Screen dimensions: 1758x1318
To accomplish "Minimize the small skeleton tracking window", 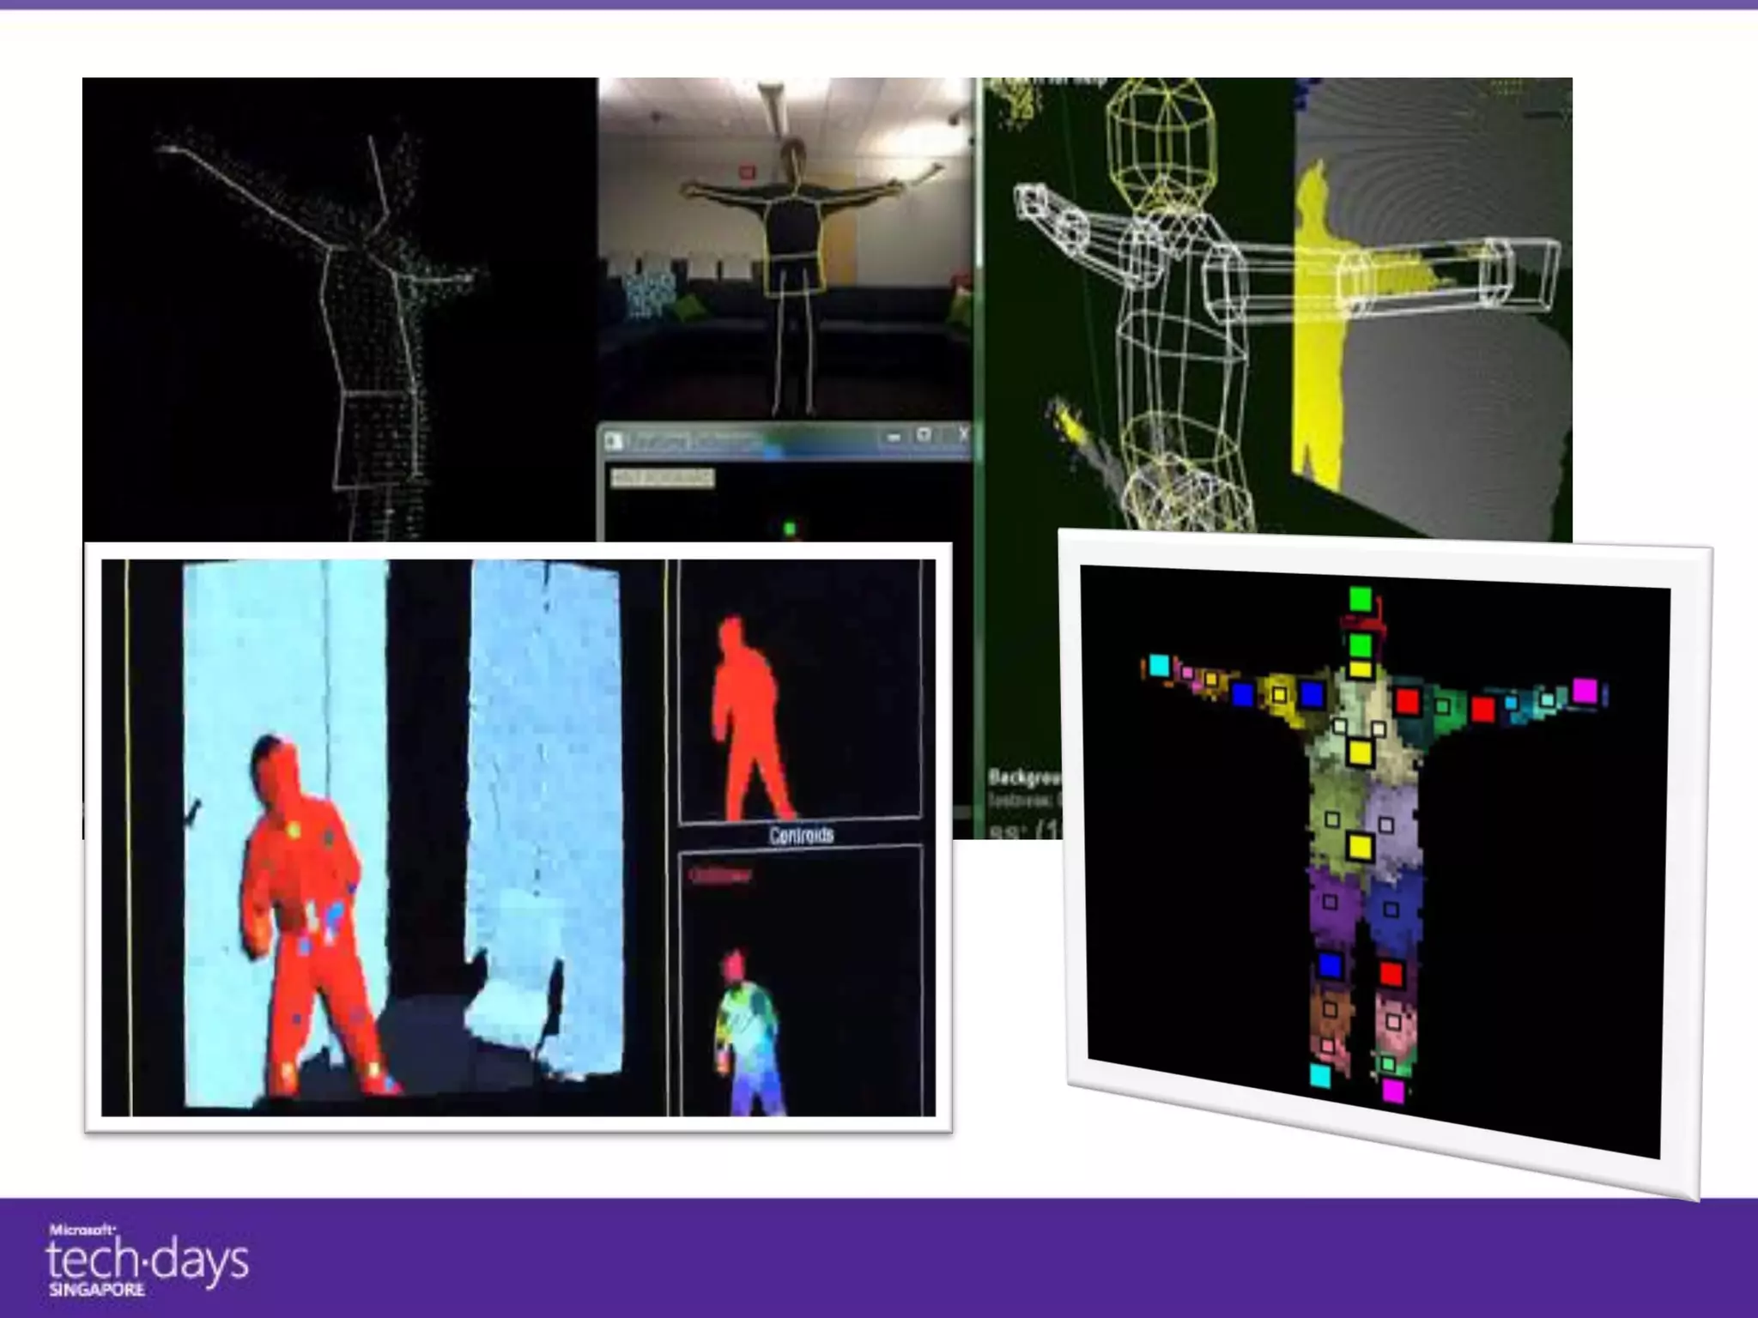I will [894, 437].
